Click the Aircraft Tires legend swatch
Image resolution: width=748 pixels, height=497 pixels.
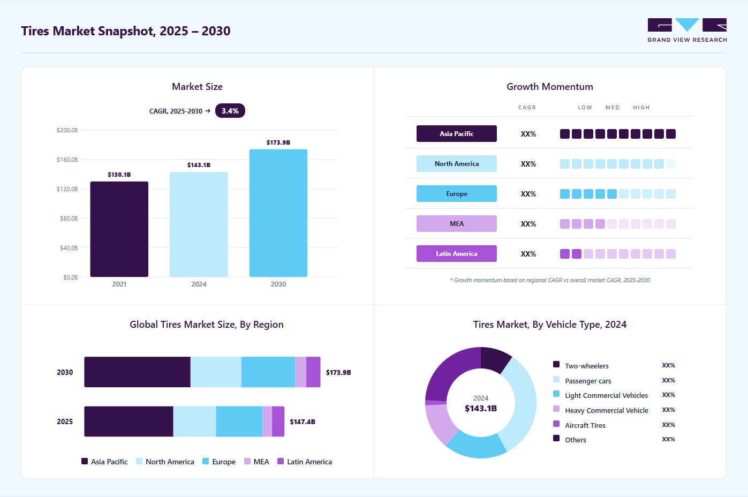(x=556, y=424)
